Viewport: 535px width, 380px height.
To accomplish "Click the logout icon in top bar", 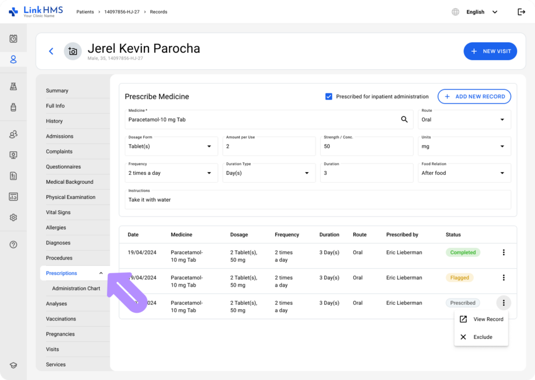I will point(521,12).
